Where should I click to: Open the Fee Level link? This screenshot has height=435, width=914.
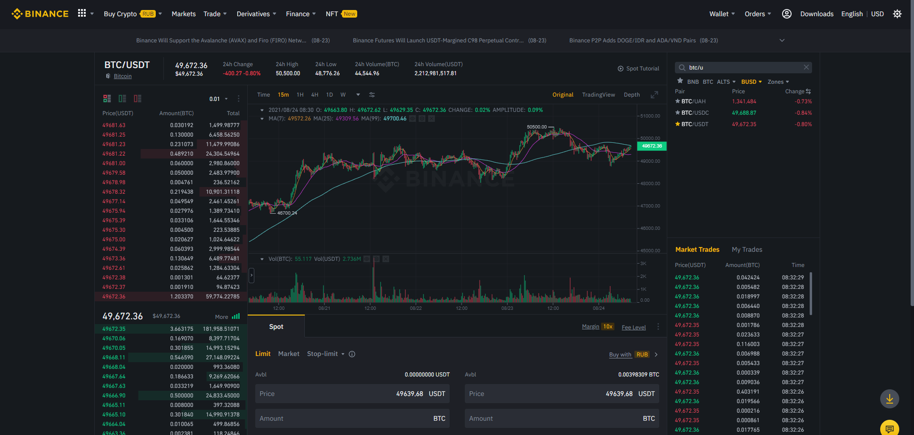tap(634, 327)
